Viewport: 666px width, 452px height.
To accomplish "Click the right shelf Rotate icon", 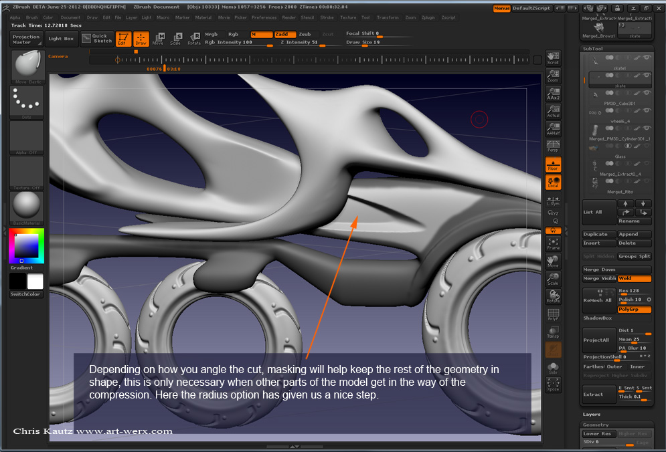I will pos(553,297).
